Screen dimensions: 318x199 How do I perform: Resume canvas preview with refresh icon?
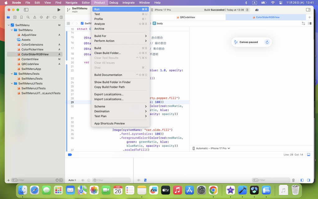267,42
